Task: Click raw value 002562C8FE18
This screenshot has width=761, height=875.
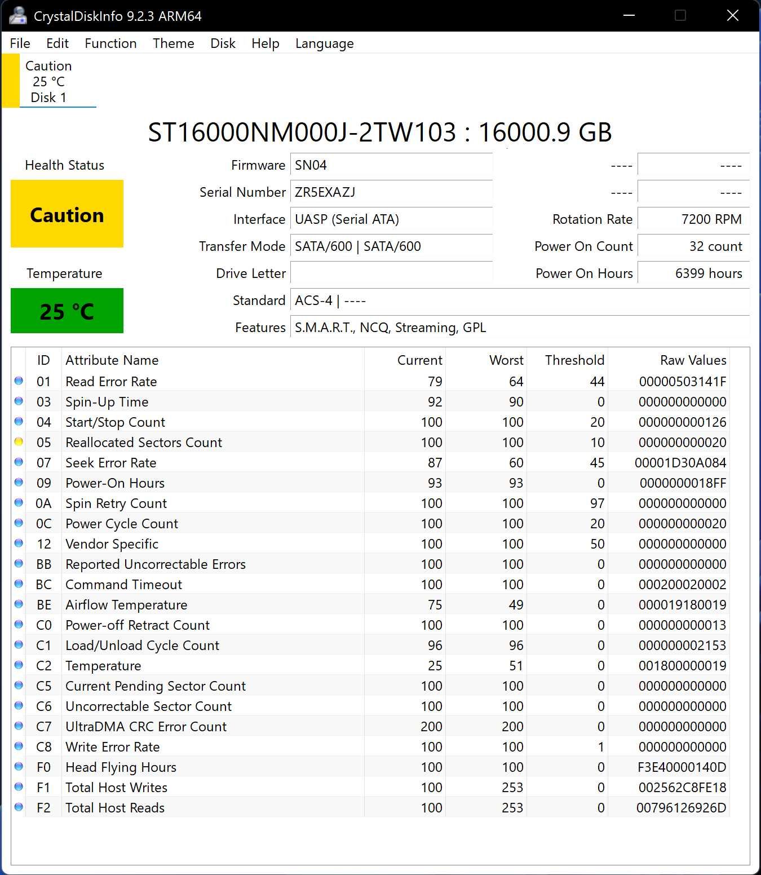Action: 683,788
